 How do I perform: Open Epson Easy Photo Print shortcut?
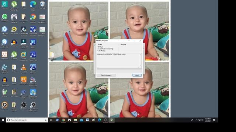[x=33, y=81]
